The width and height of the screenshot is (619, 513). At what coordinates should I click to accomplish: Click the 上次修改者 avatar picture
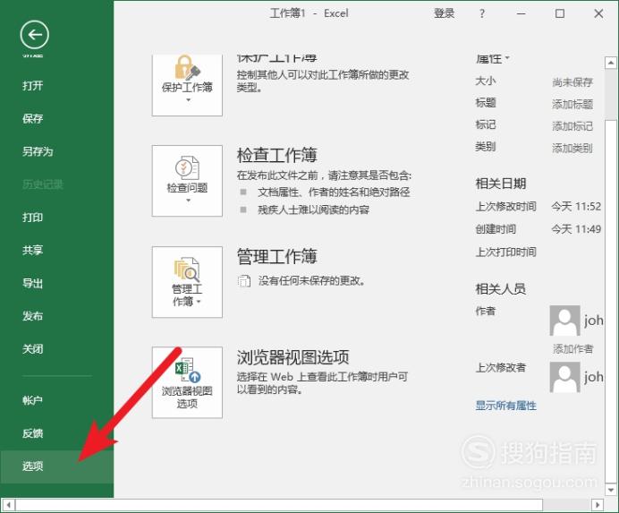pos(565,377)
